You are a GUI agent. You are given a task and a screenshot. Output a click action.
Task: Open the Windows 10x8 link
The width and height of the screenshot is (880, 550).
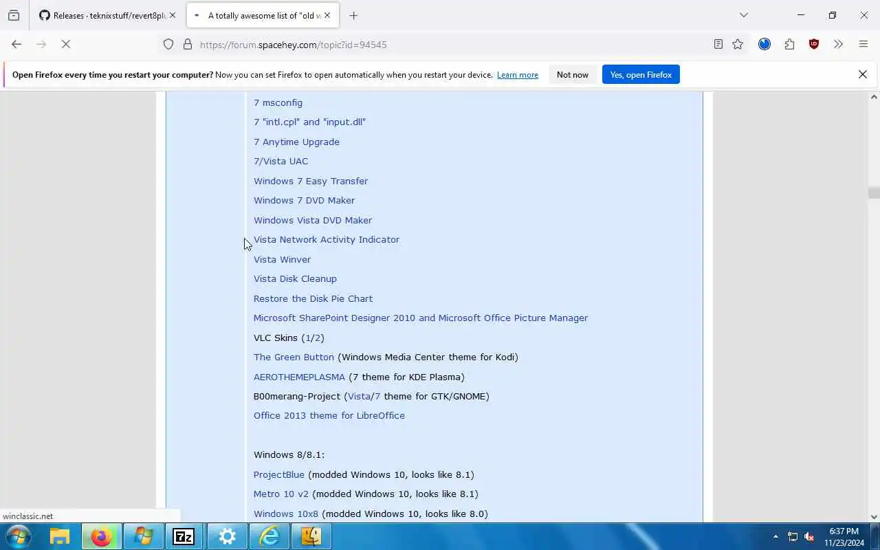pyautogui.click(x=286, y=514)
